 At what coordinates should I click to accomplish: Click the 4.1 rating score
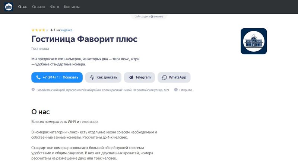(53, 30)
